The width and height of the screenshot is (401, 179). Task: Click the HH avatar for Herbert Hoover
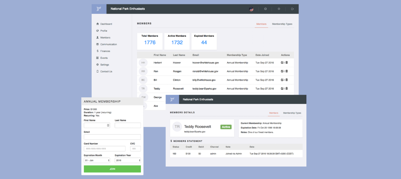(143, 63)
